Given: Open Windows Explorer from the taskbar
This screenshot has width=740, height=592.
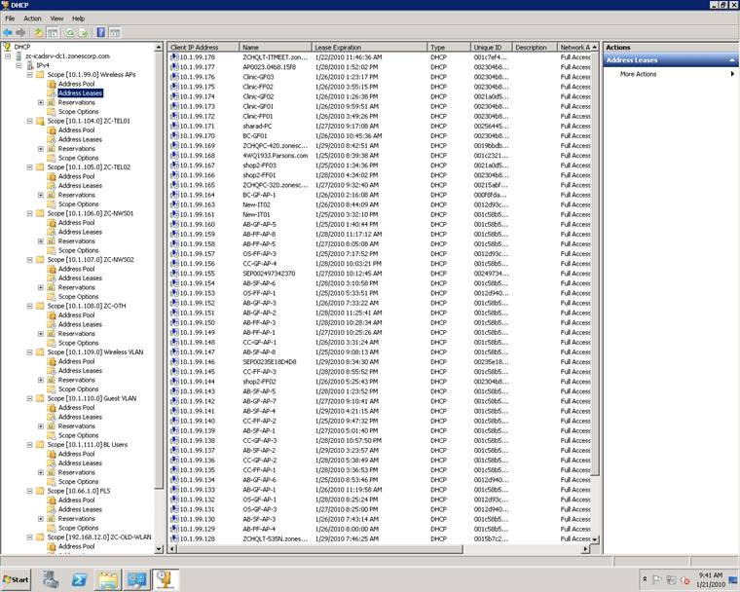Looking at the screenshot, I should [x=108, y=579].
